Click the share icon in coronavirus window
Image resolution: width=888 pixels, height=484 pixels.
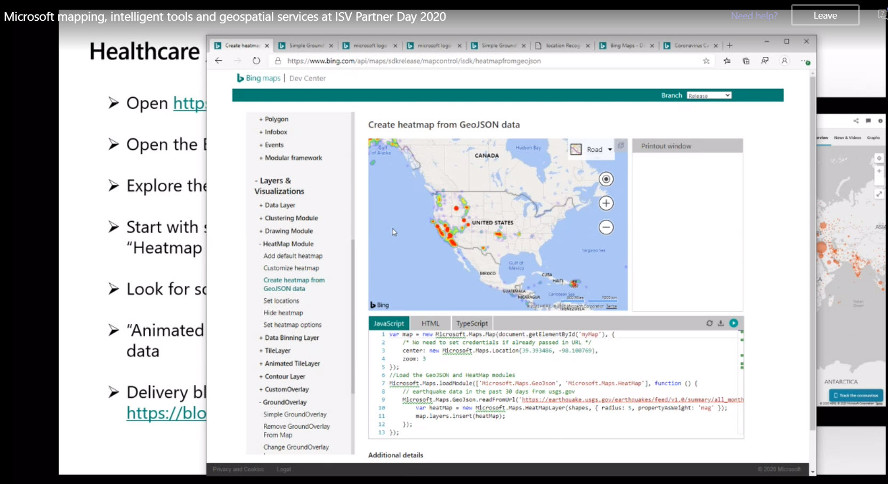[856, 121]
